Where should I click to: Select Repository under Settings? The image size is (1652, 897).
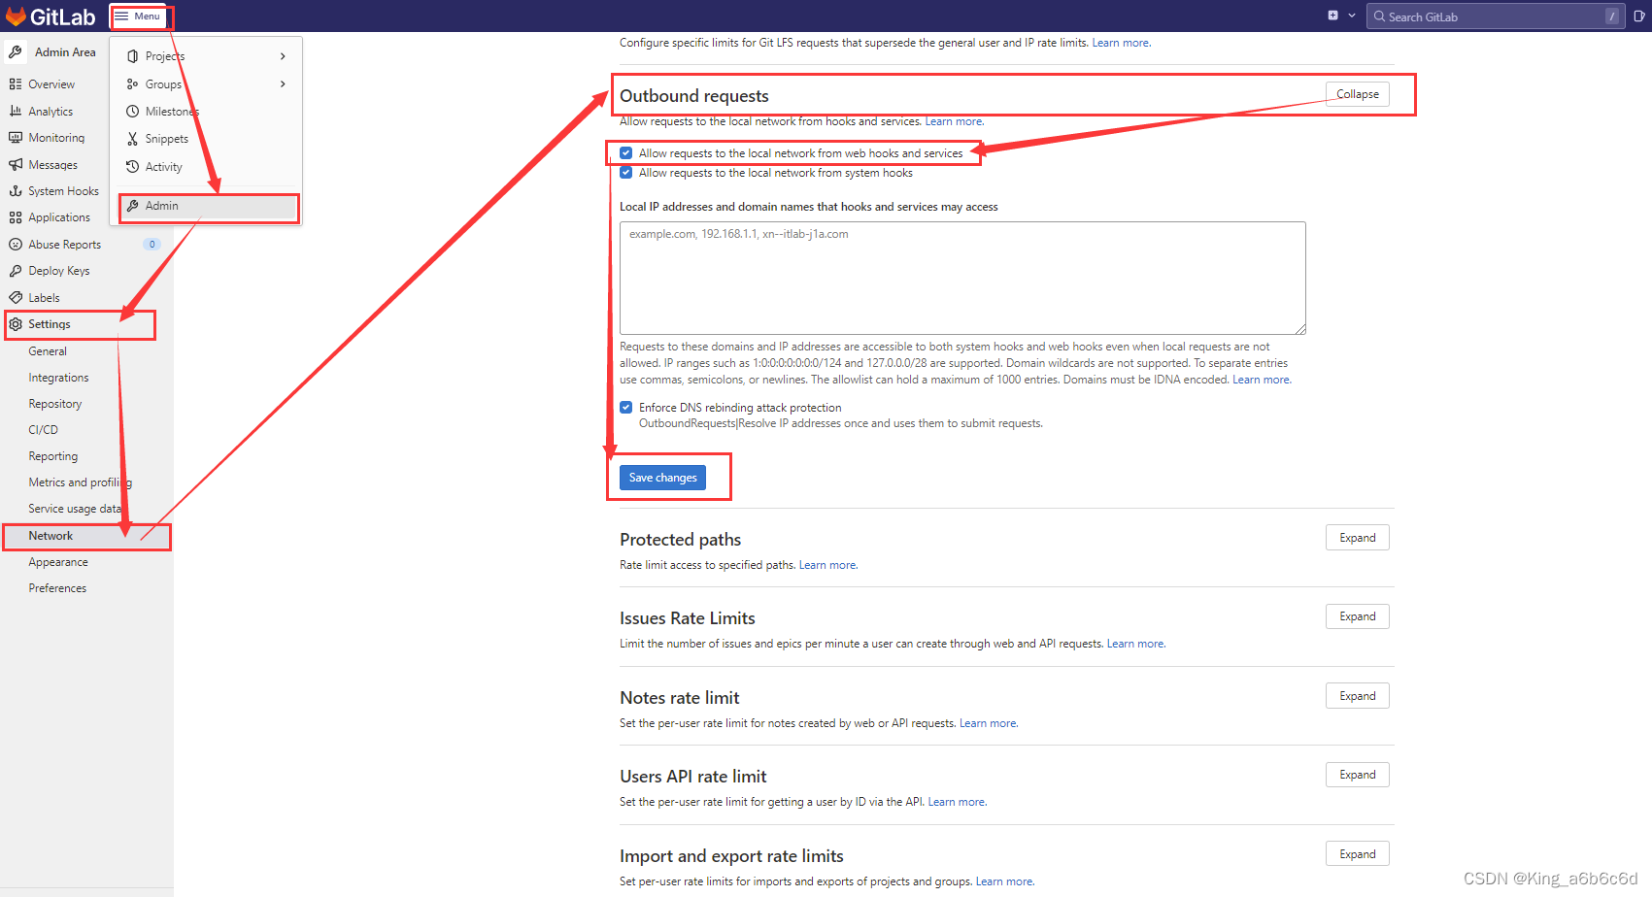pos(55,404)
